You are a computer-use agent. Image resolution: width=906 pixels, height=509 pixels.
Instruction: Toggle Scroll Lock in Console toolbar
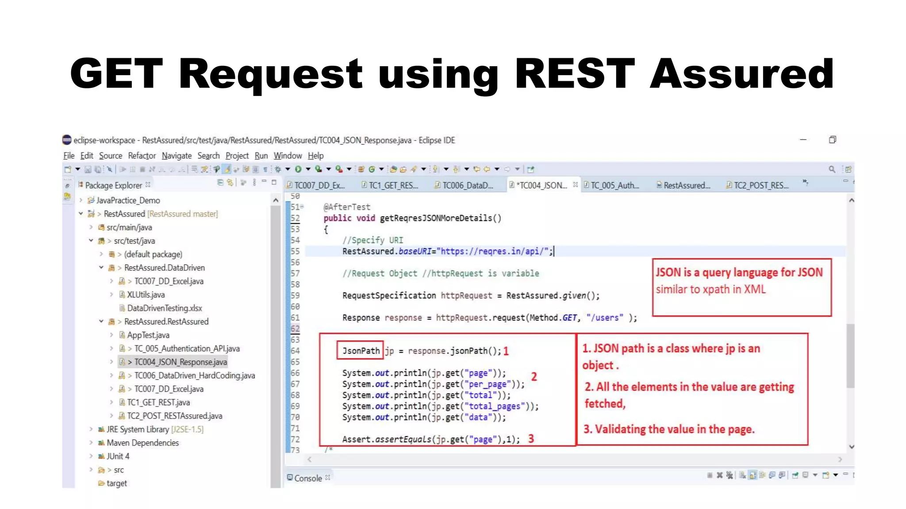[x=752, y=475]
